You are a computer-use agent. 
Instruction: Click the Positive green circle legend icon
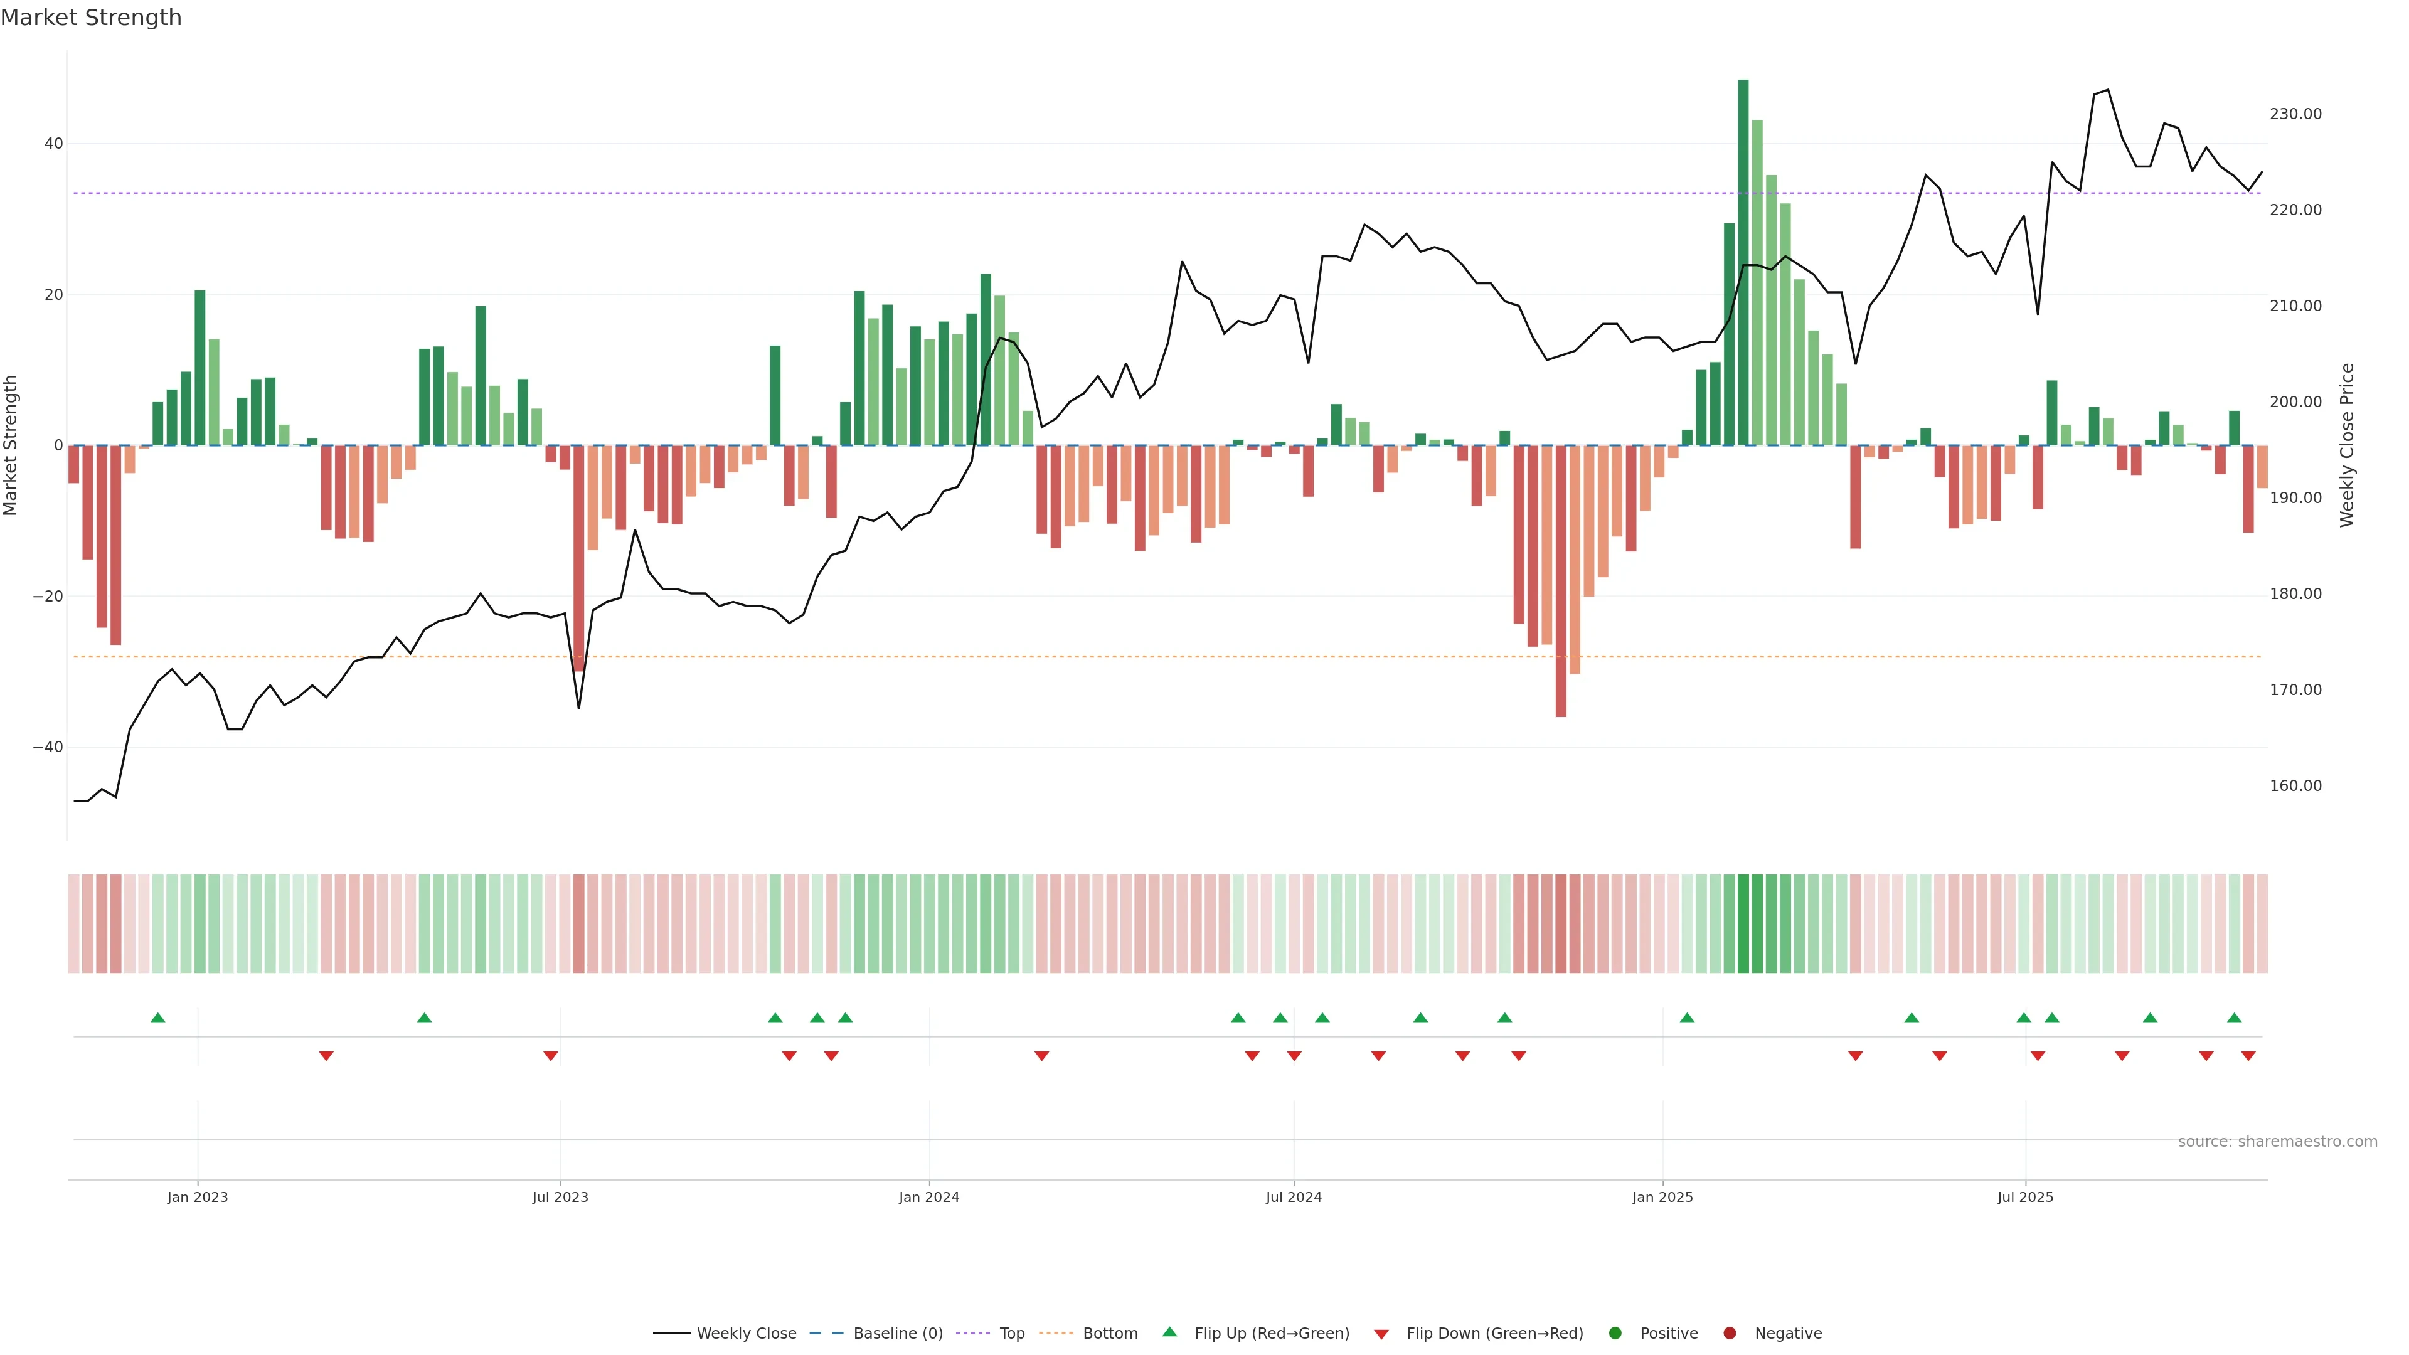[1615, 1334]
